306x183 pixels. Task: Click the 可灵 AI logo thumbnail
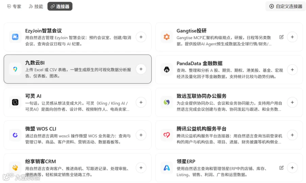point(15,102)
